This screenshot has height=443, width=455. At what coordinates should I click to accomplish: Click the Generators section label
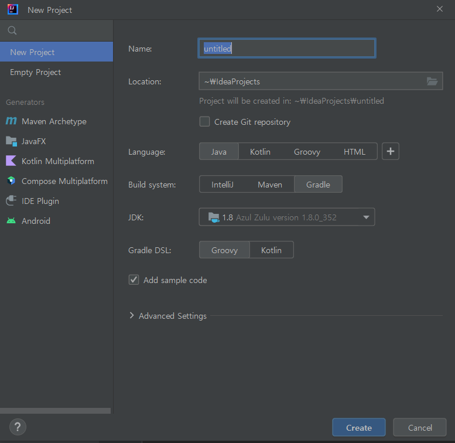[25, 102]
